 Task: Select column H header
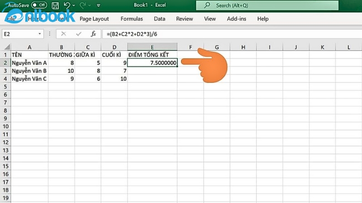coord(243,47)
